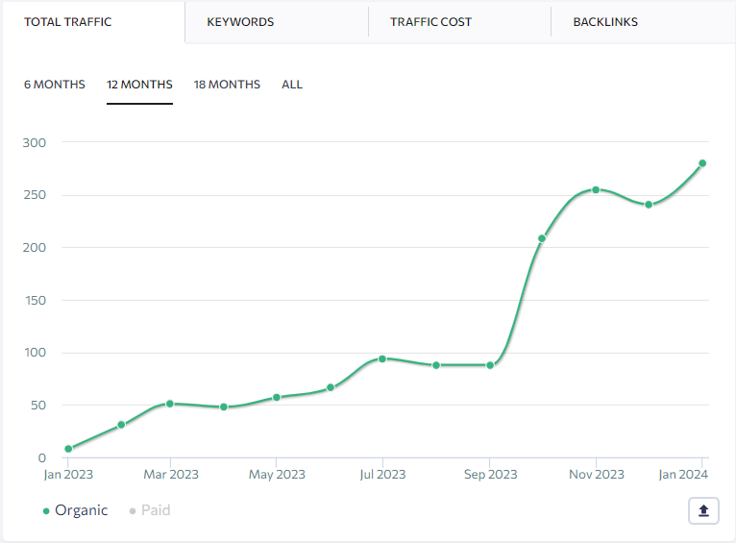Click the May 2023 data point
736x543 pixels.
point(276,397)
